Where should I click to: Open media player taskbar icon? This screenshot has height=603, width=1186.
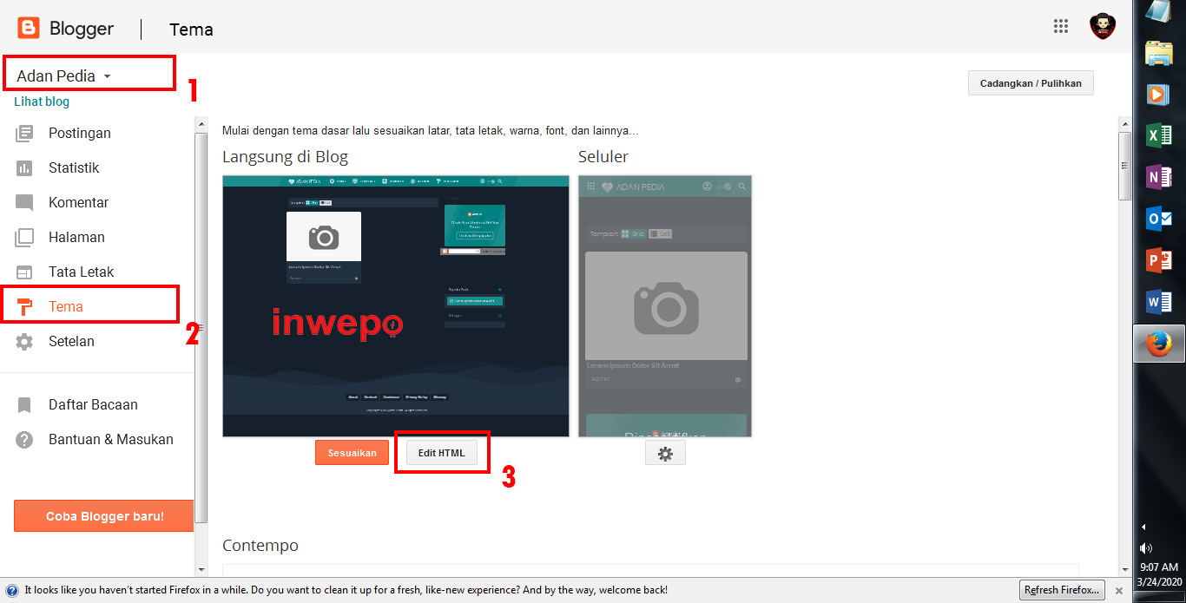coord(1159,94)
